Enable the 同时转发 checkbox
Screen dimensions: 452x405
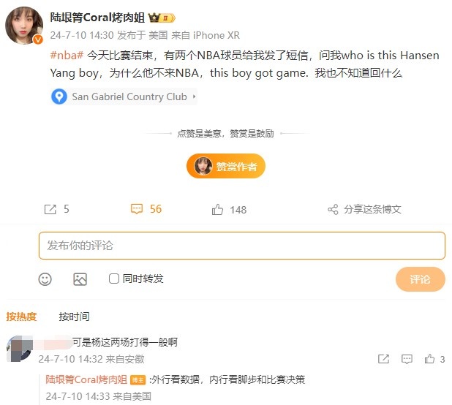tap(114, 279)
